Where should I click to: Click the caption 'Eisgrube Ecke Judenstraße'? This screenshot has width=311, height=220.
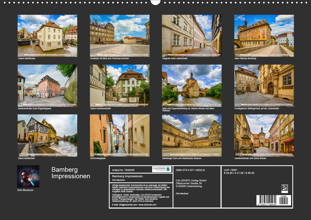point(175,58)
